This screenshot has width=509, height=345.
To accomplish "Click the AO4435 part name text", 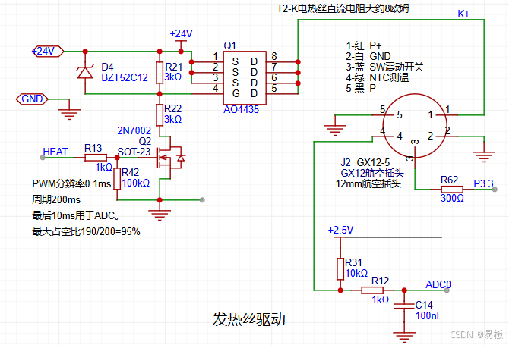I will click(x=241, y=109).
